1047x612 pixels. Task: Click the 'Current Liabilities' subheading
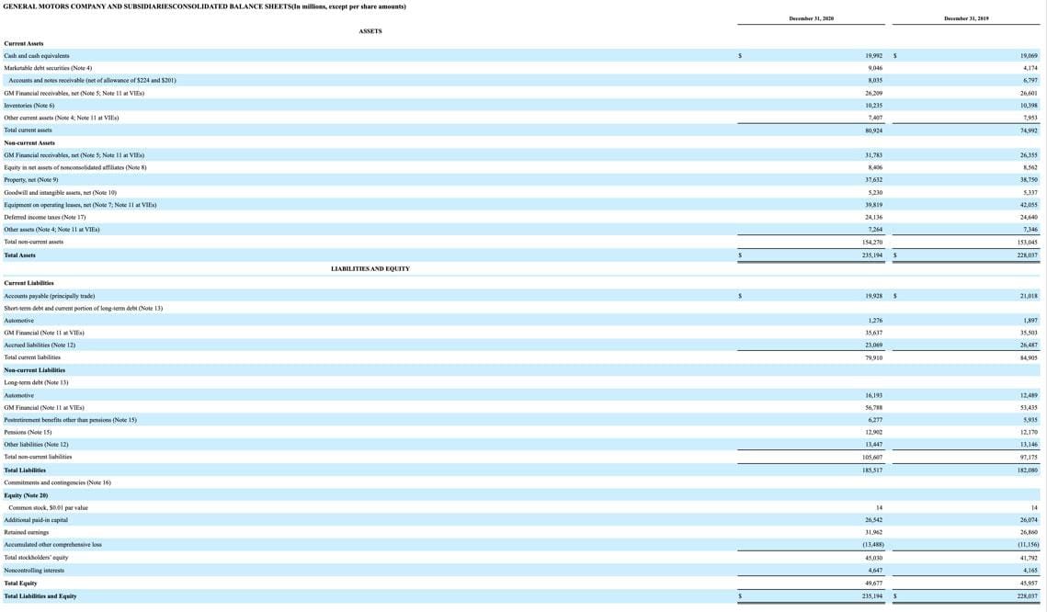[x=28, y=283]
